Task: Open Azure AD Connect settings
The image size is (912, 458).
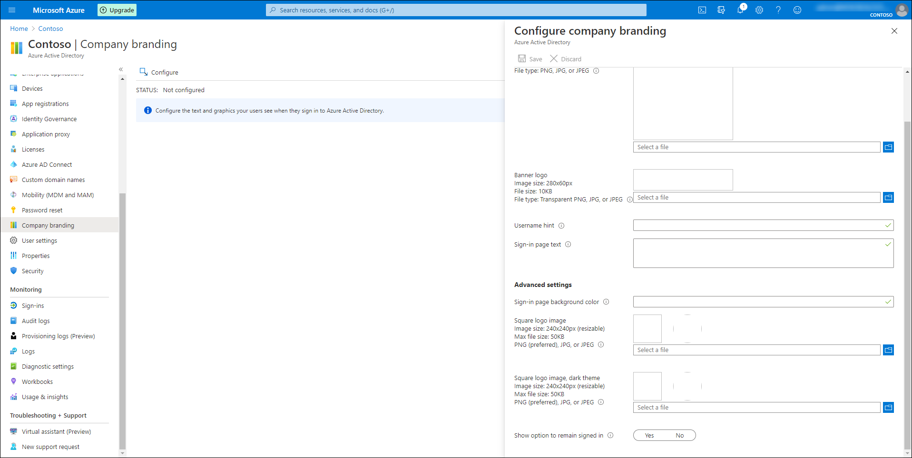Action: click(47, 164)
